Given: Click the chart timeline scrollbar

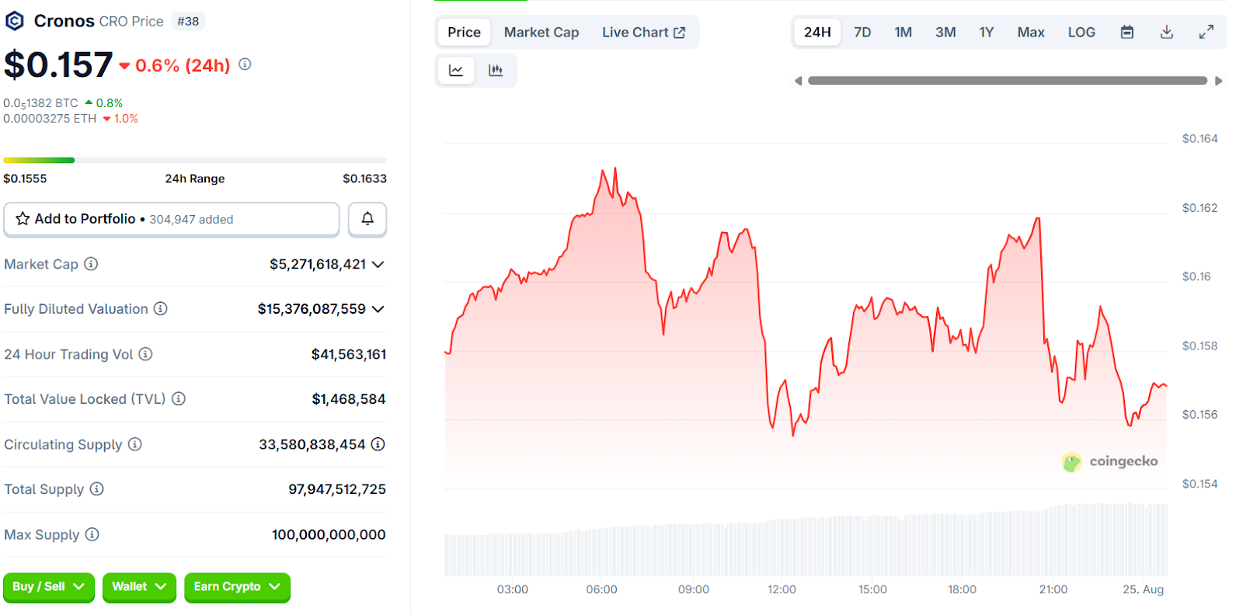Looking at the screenshot, I should click(1007, 81).
